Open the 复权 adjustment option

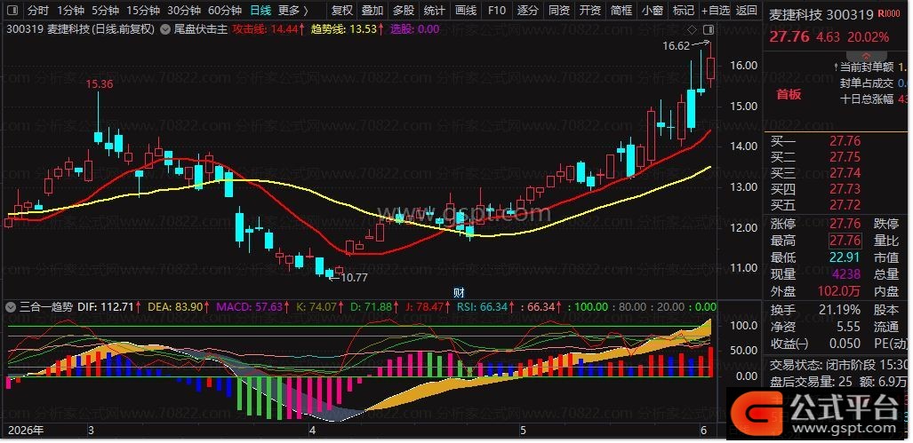tap(341, 10)
